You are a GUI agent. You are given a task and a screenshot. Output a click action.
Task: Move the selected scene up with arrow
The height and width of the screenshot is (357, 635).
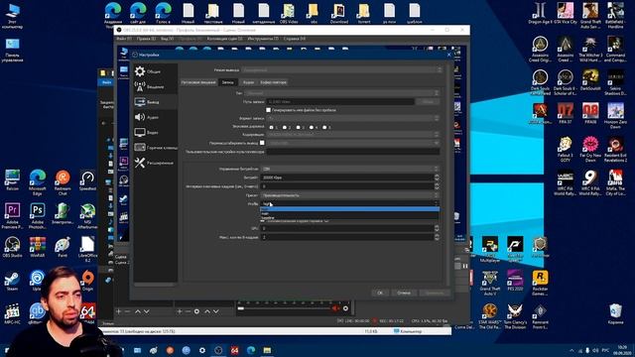click(x=138, y=311)
